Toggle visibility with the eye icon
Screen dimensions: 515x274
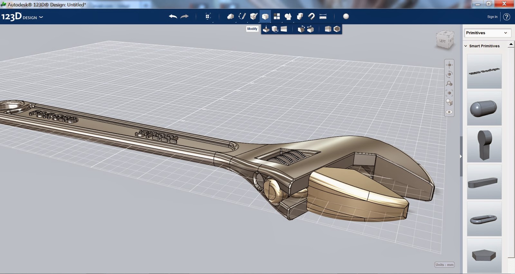449,112
